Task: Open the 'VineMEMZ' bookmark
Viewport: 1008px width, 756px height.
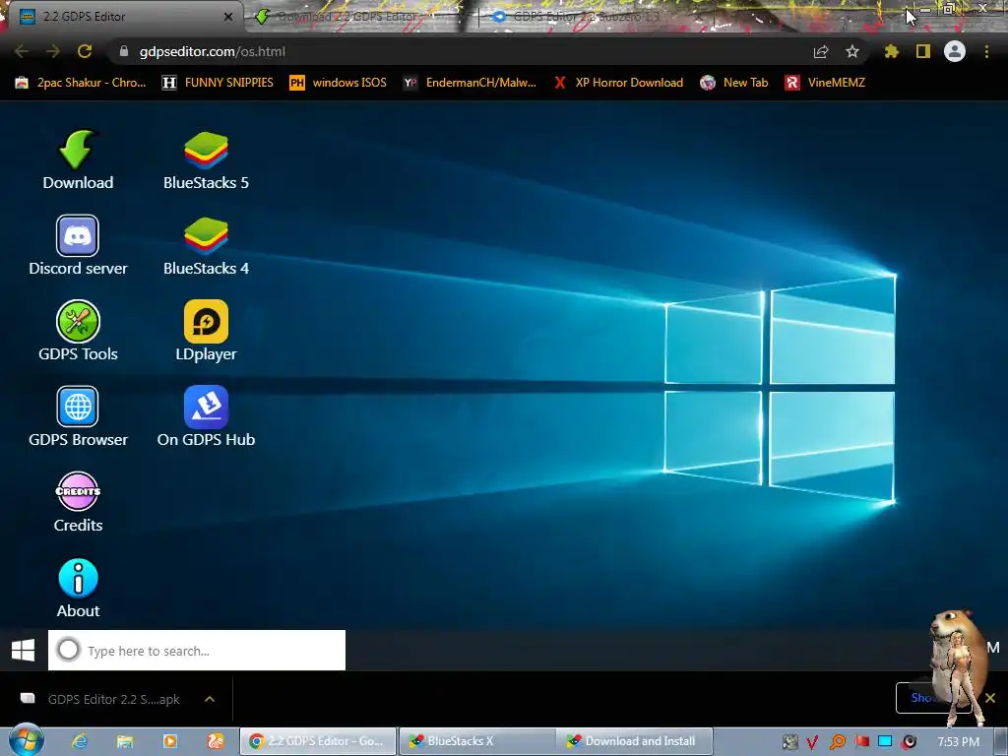Action: 826,83
